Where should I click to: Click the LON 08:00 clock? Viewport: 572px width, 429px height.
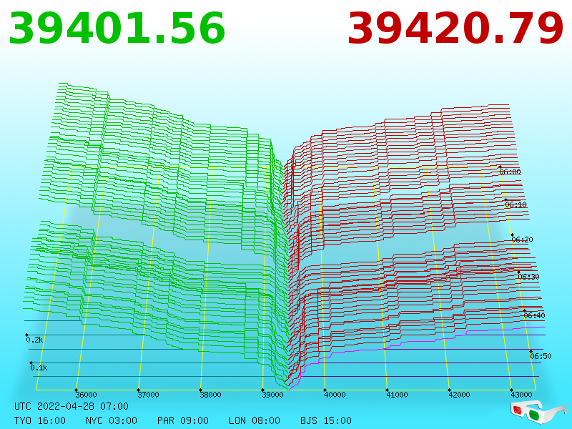[255, 420]
